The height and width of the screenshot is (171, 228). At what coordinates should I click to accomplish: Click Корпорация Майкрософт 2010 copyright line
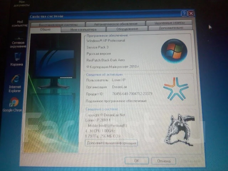point(113,67)
